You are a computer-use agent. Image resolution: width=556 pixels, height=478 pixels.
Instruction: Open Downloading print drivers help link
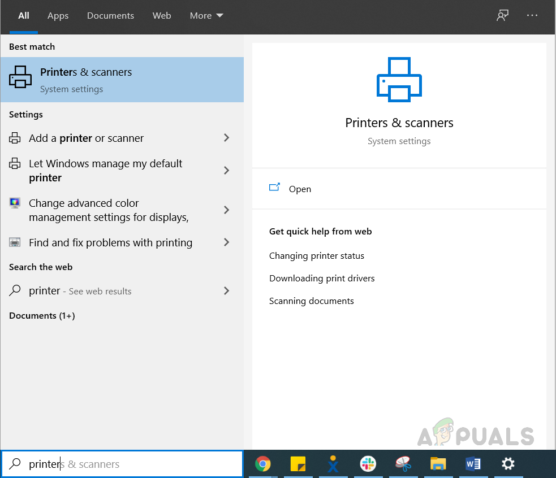[321, 279]
